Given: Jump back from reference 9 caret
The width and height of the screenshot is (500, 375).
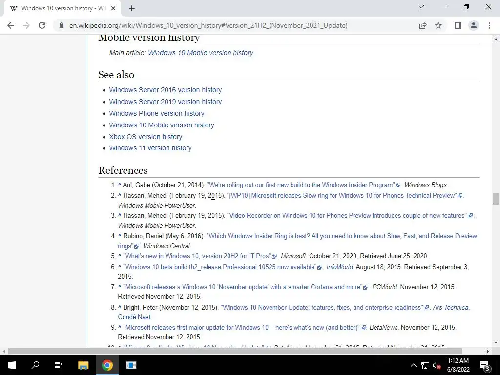Looking at the screenshot, I should click(120, 328).
